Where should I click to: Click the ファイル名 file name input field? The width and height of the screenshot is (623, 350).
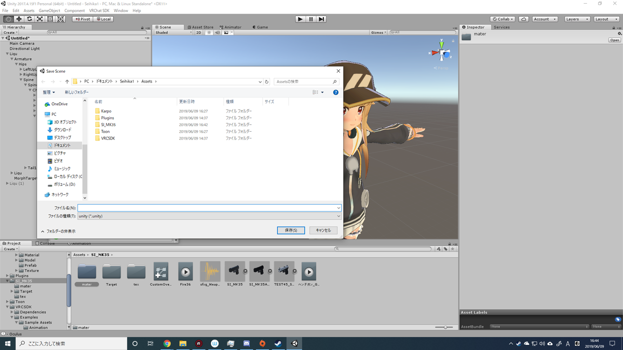209,208
